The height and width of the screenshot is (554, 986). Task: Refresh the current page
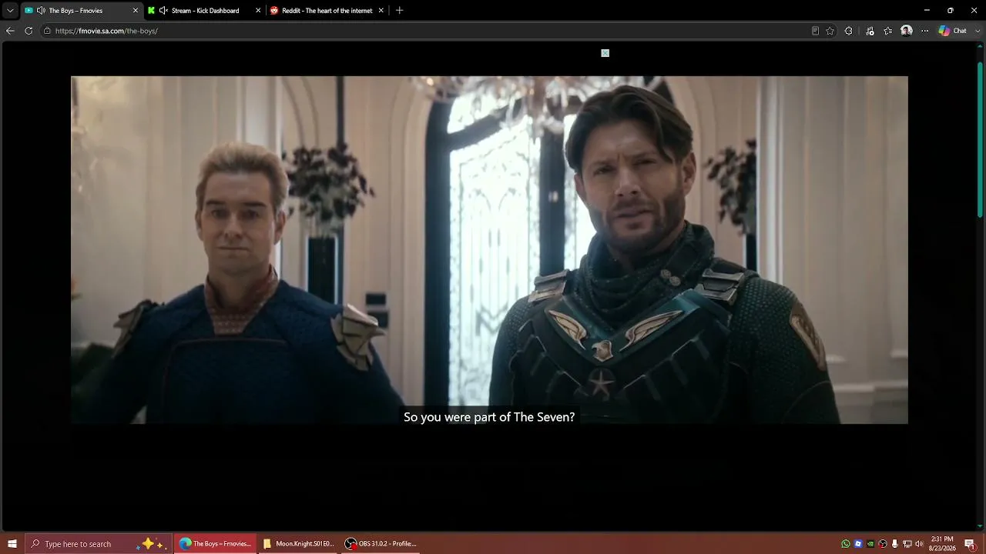29,31
